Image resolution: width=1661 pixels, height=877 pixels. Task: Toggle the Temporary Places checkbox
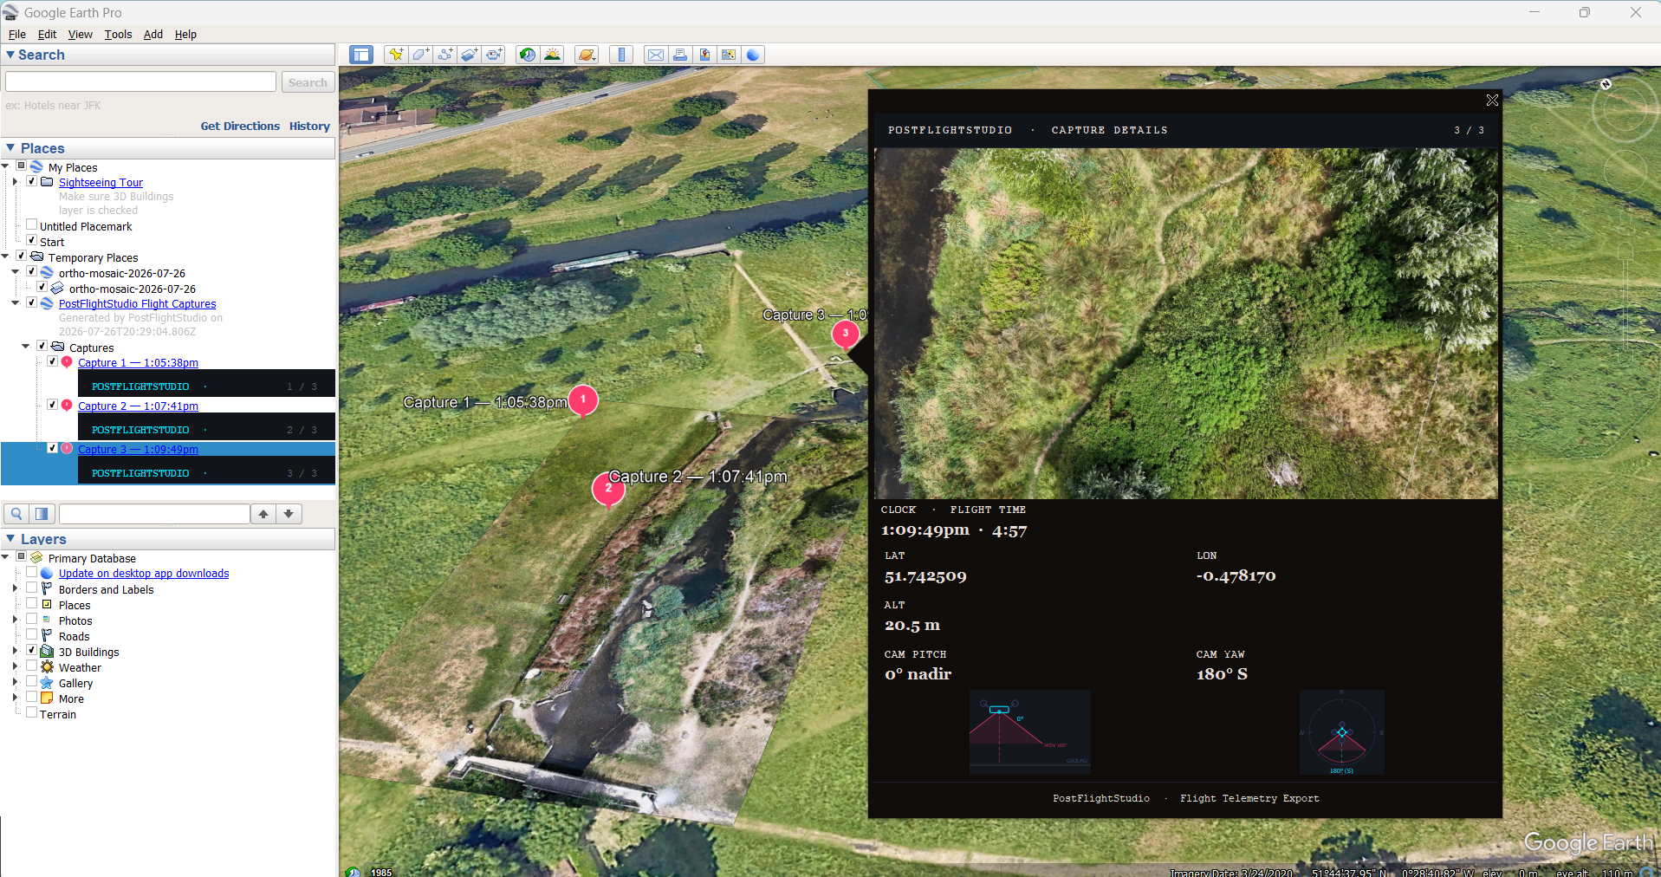pyautogui.click(x=21, y=256)
